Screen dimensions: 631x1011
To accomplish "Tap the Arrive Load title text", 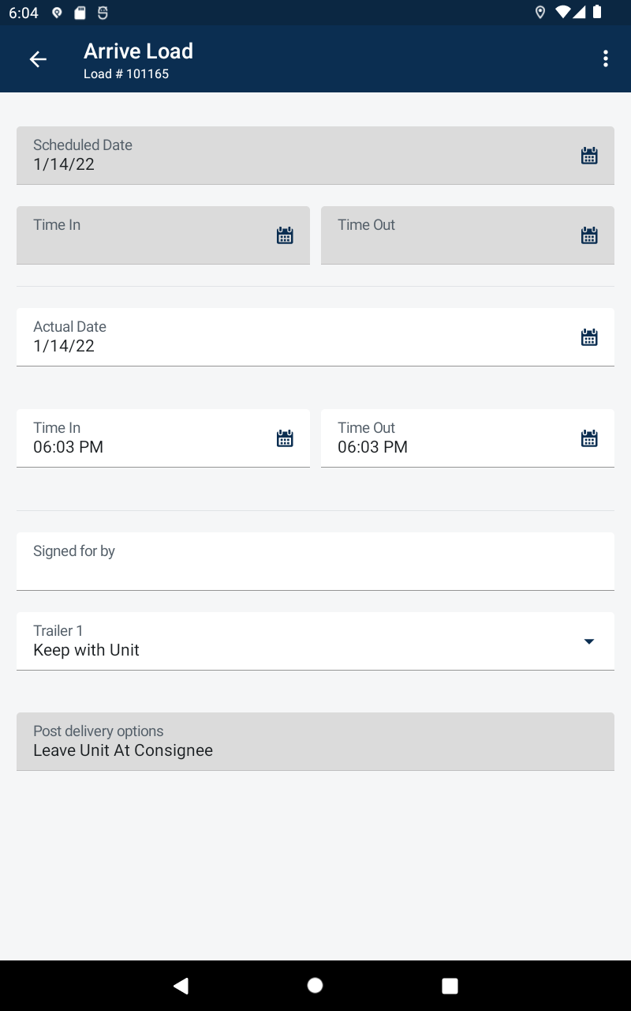I will pos(139,51).
